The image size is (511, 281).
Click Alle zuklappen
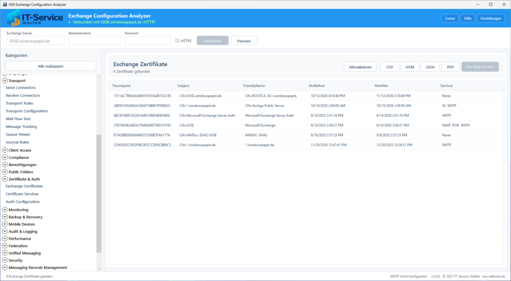(x=51, y=66)
